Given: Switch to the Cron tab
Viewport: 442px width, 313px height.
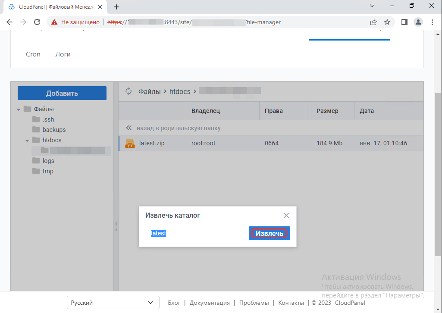Looking at the screenshot, I should [33, 54].
